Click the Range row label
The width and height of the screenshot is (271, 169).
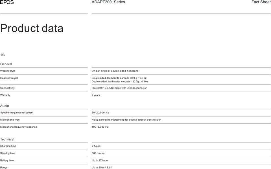coord(4,167)
